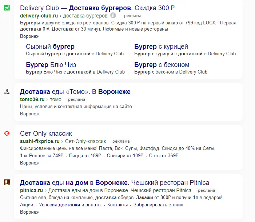This screenshot has width=255, height=222.
Task: Click the Tomo site favicon
Action: point(7,91)
